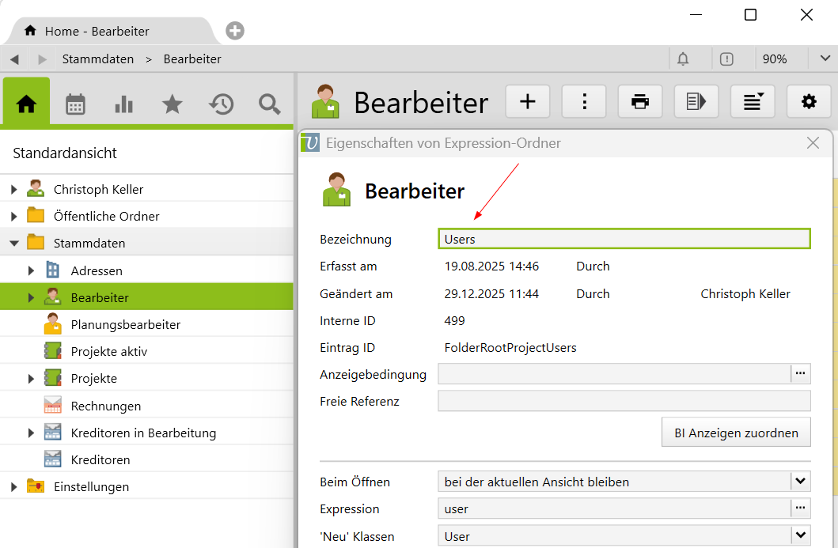The height and width of the screenshot is (548, 838).
Task: Open the statistics bar chart tab
Action: pyautogui.click(x=123, y=104)
